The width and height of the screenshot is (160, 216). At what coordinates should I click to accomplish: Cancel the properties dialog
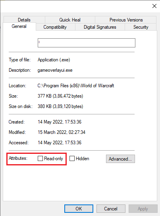111,208
